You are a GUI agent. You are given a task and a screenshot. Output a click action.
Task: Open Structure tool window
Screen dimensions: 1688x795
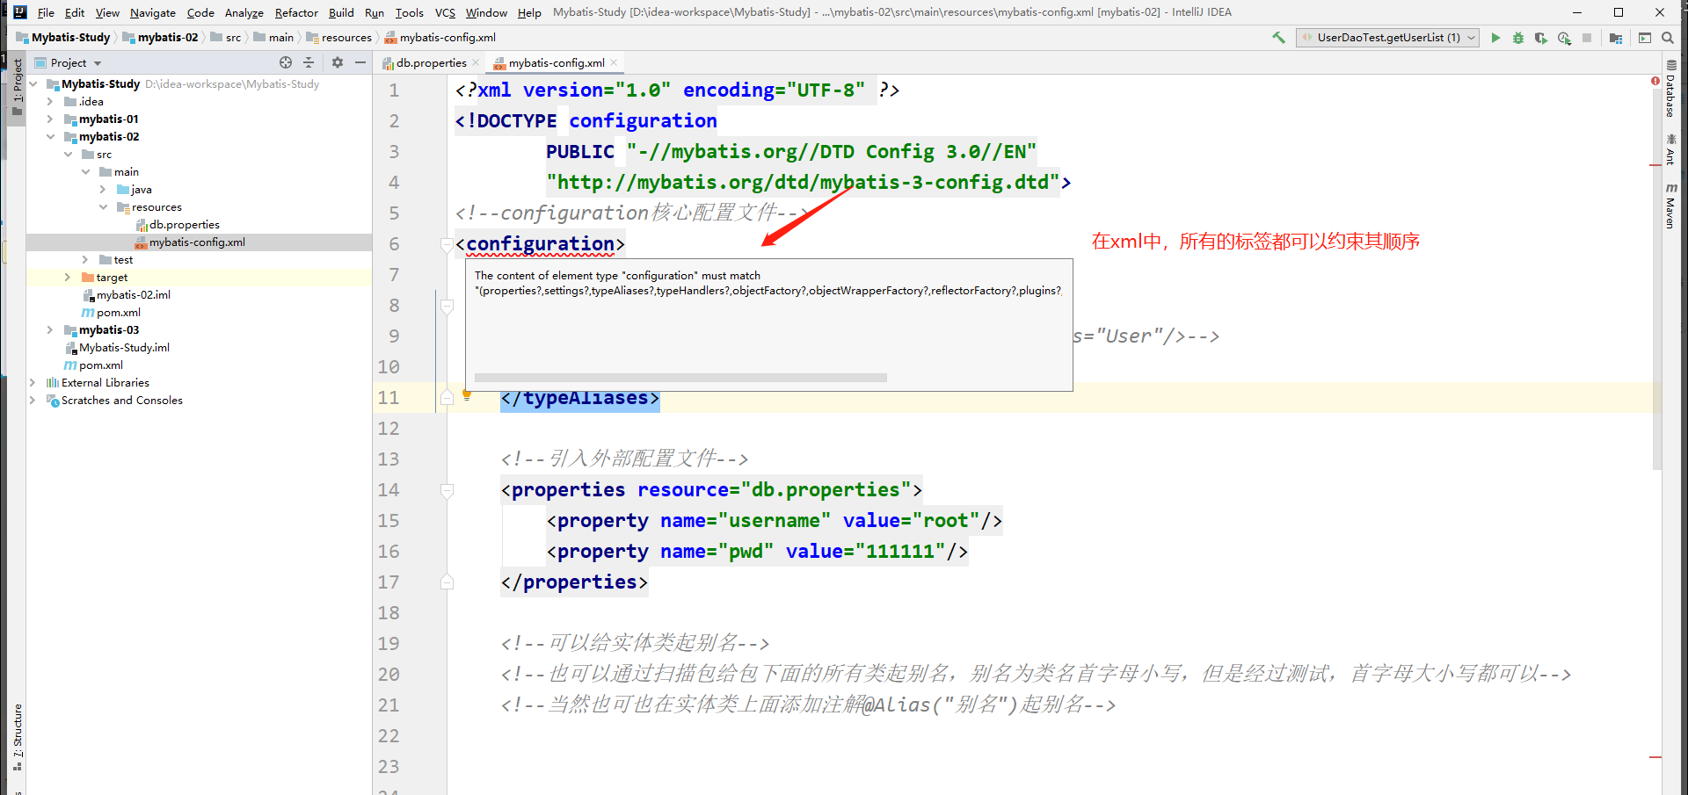17,738
